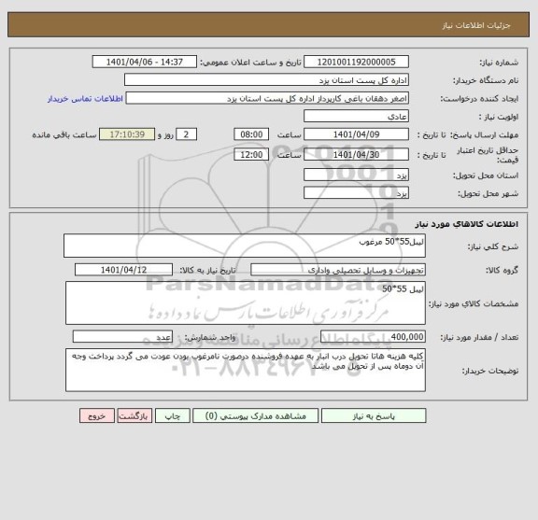This screenshot has height=520, width=538.
Task: Click the label 'گروه کالا:'
Action: (x=502, y=271)
